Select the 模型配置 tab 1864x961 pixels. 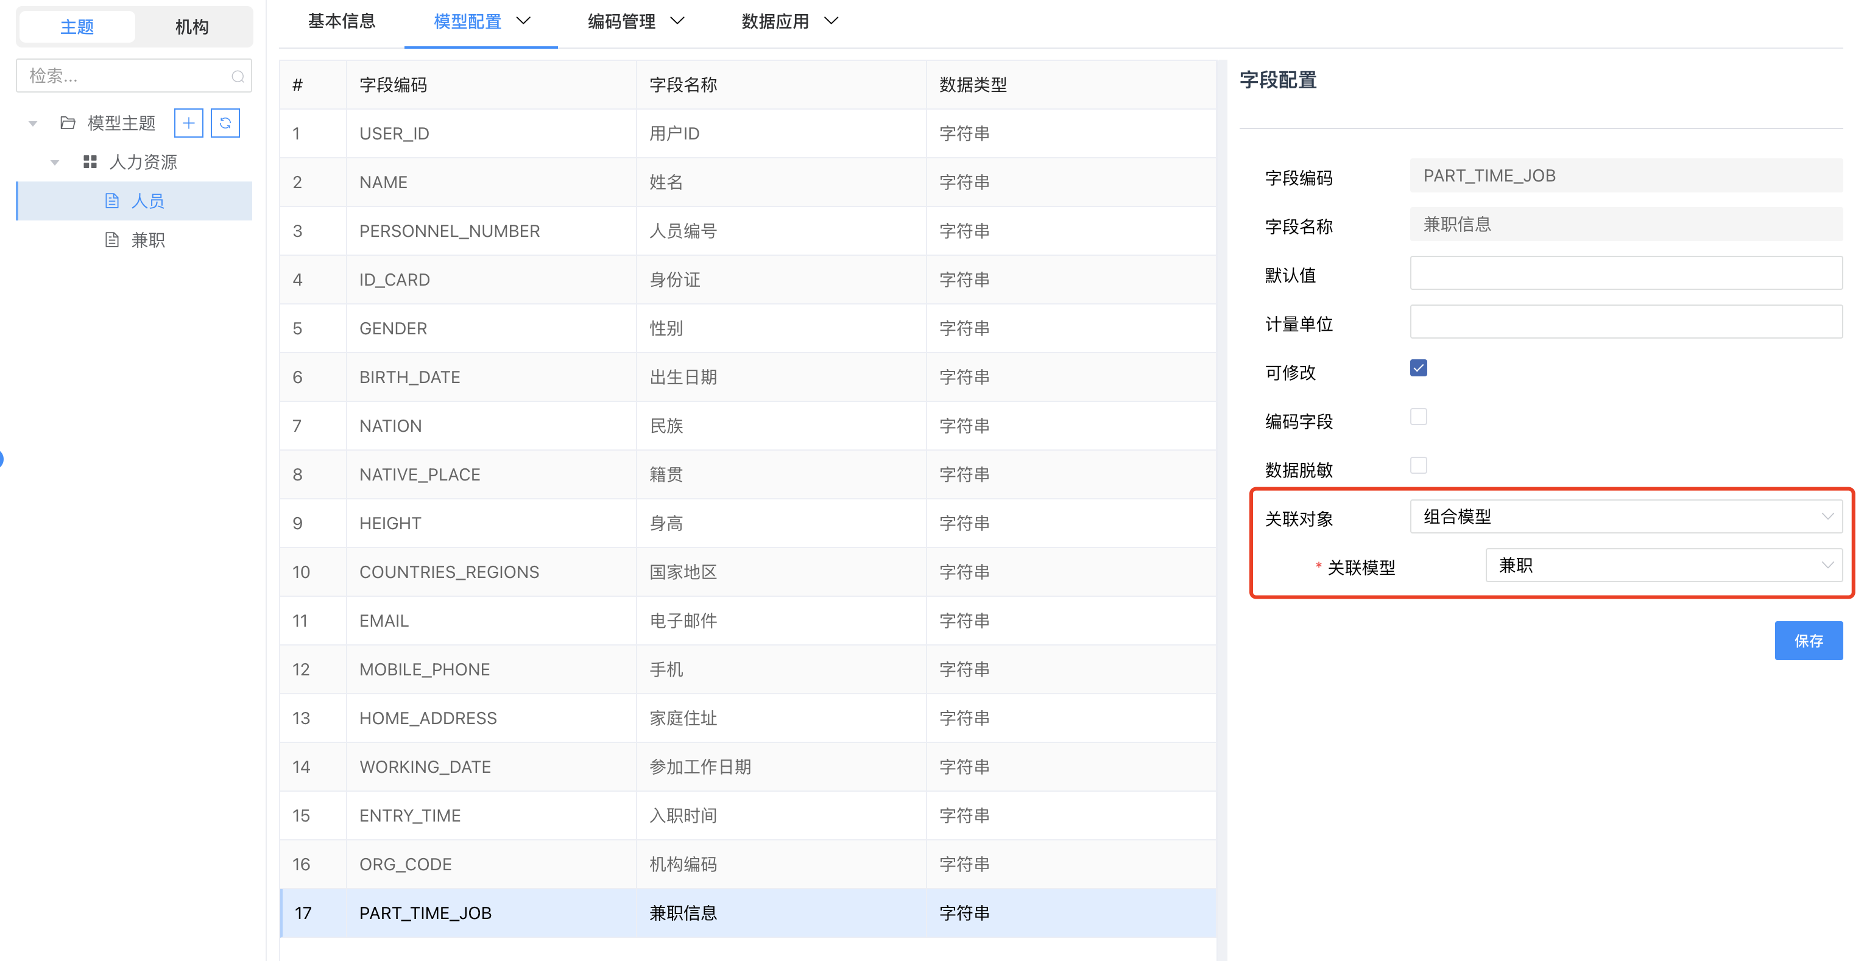[467, 22]
